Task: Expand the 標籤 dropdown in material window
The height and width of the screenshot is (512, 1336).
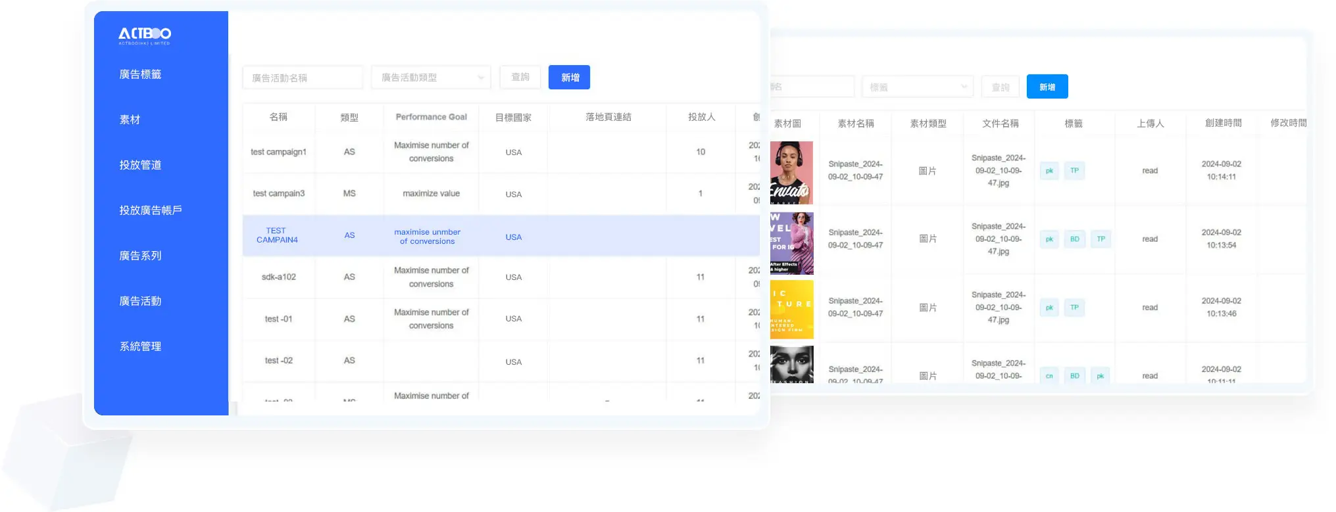Action: click(918, 87)
